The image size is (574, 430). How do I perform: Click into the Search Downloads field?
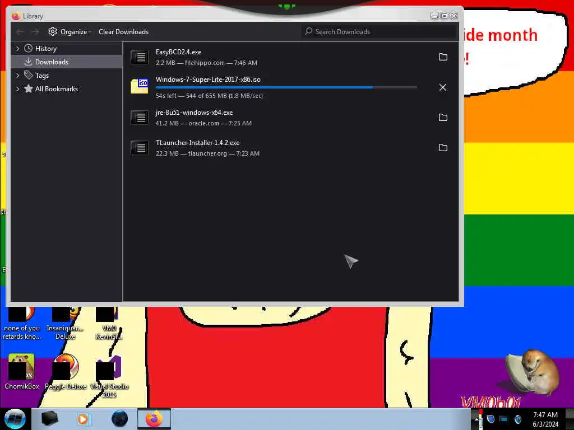[x=379, y=32]
